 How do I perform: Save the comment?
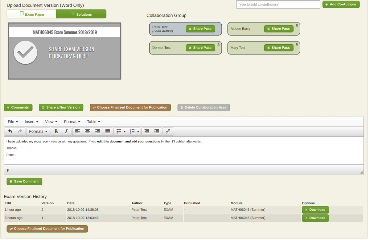(24, 181)
